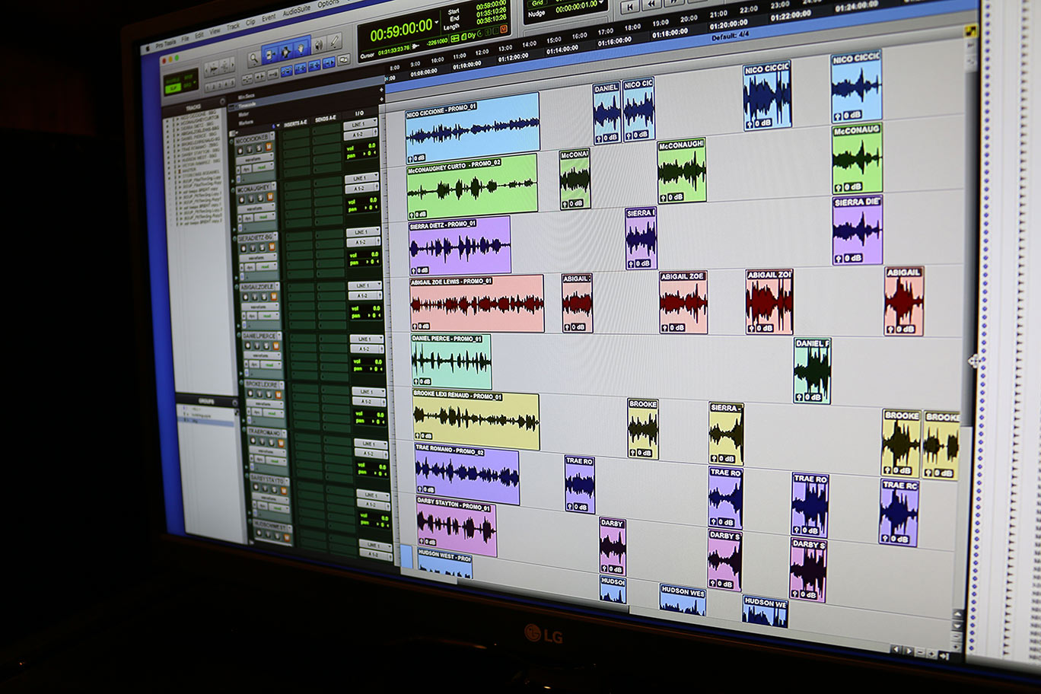Open the Groups list popup menu icon
Screen dimensions: 1041x694
tap(235, 403)
